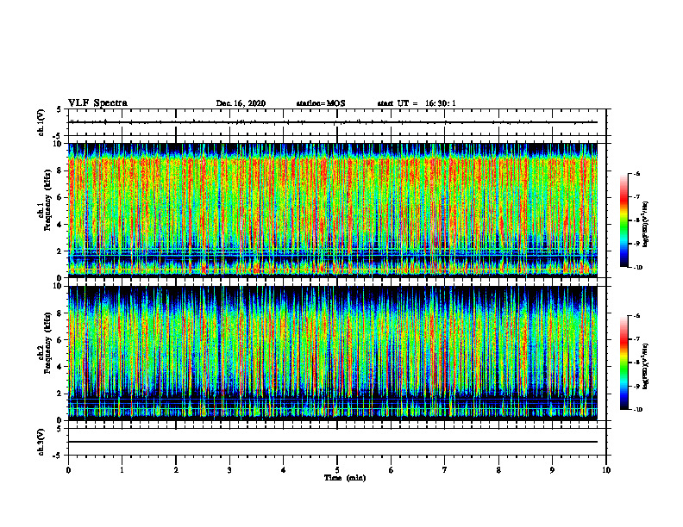Click the ch.1 spectrogram color scale bar
This screenshot has width=683, height=527.
pos(623,220)
